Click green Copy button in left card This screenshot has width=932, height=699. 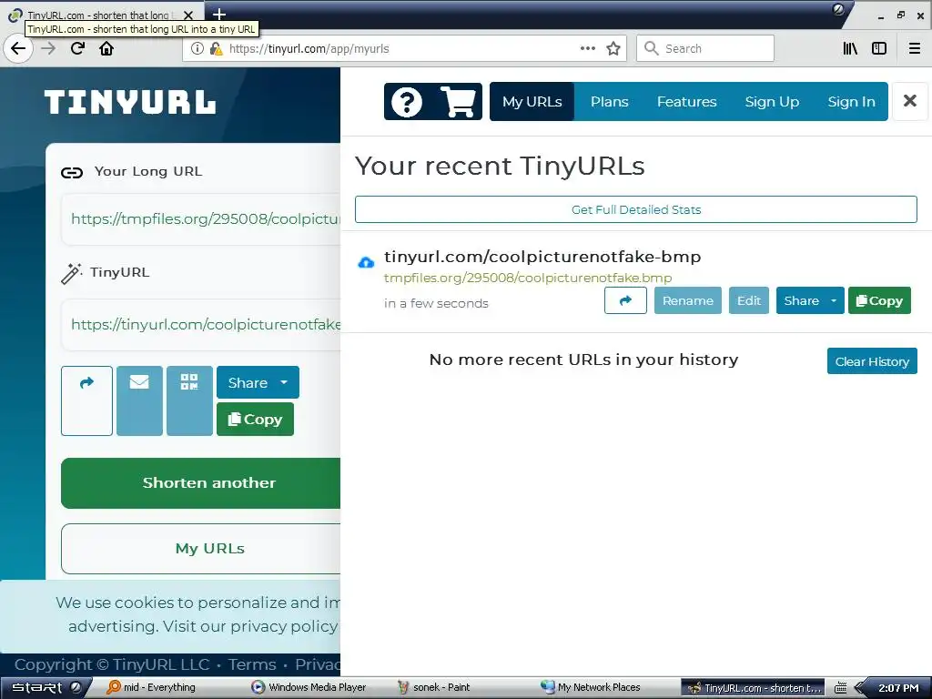pyautogui.click(x=255, y=419)
